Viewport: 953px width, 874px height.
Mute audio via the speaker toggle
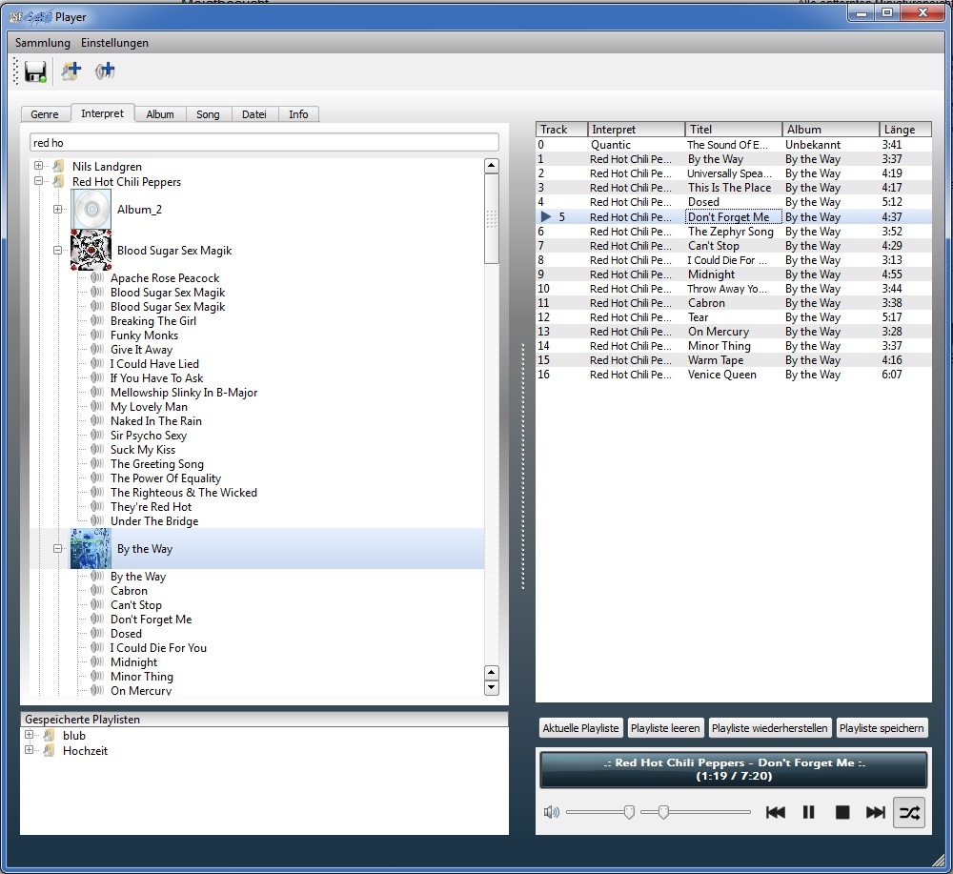point(551,811)
